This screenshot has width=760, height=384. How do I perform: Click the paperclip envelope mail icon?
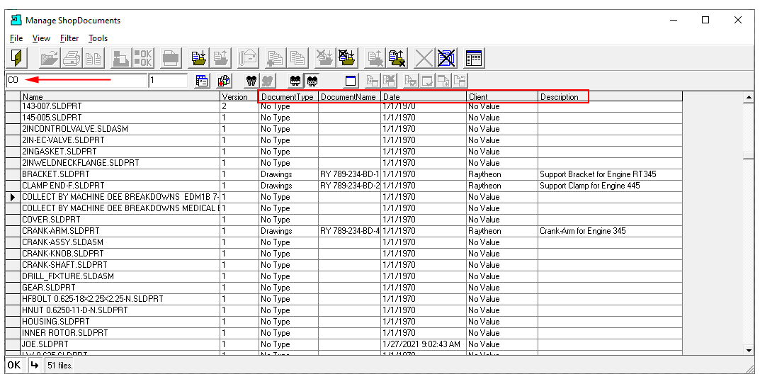248,58
